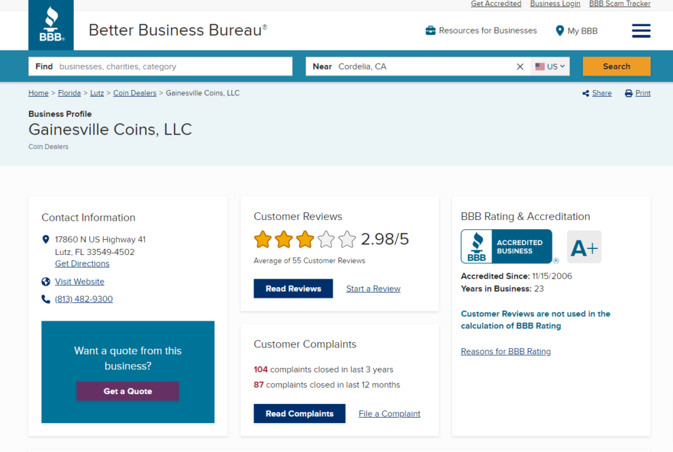Click the BBB torch logo
This screenshot has width=673, height=452.
(51, 25)
